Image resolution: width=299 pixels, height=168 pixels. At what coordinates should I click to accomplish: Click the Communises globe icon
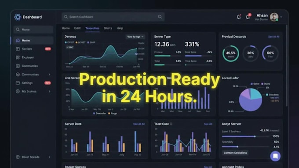(x=18, y=75)
